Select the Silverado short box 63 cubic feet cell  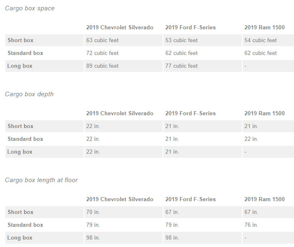[102, 40]
